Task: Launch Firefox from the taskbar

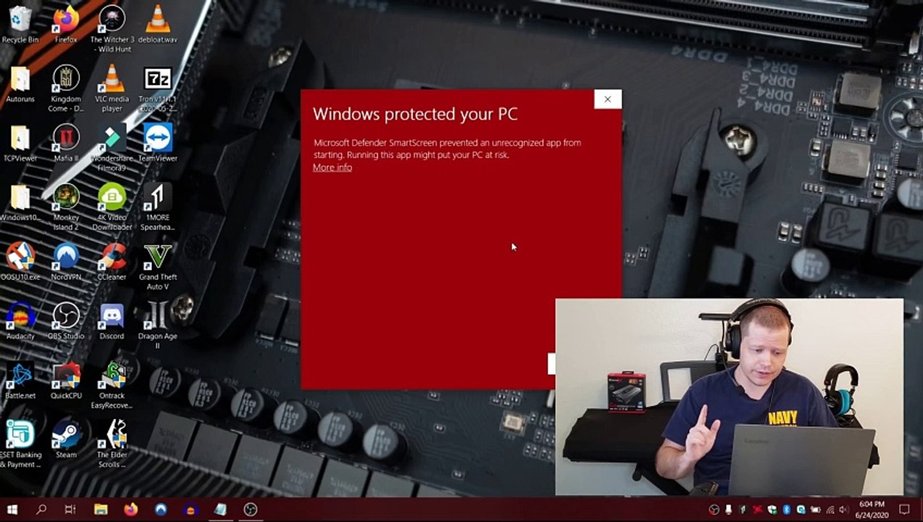Action: (131, 510)
